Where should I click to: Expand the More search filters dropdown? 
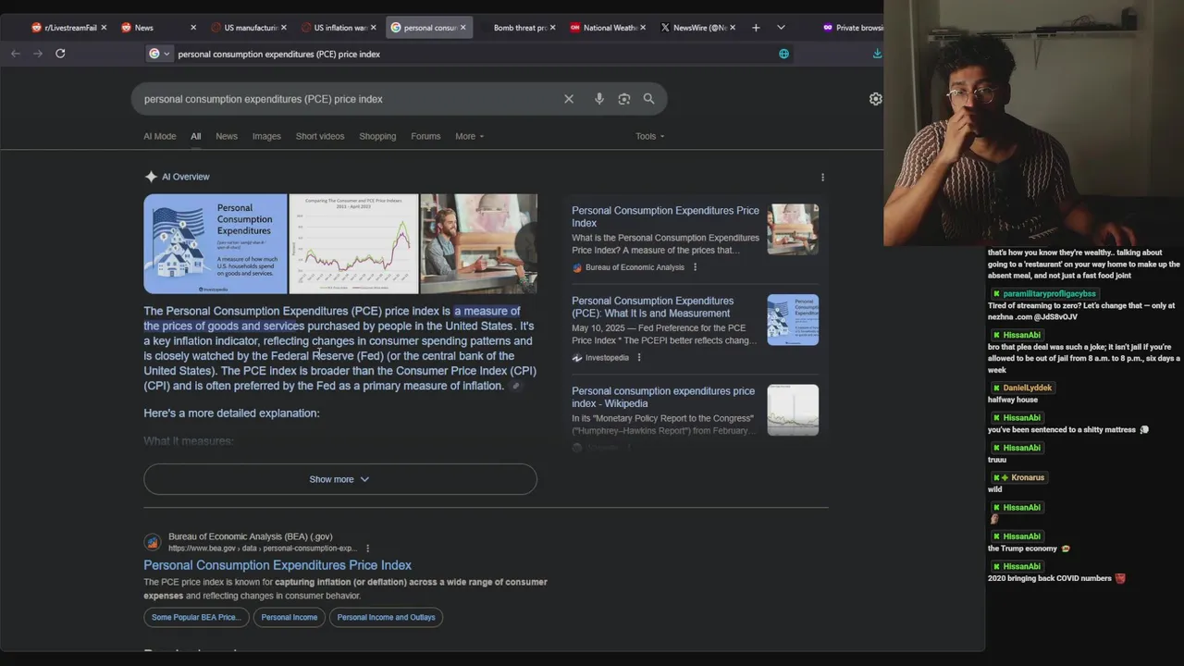[469, 136]
